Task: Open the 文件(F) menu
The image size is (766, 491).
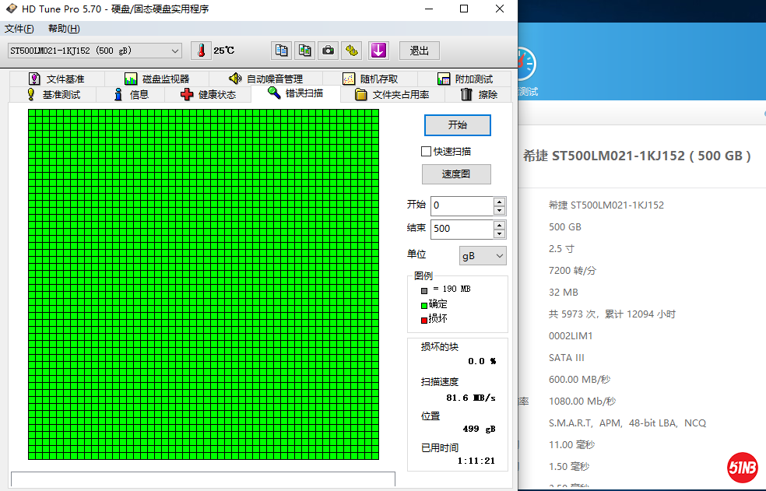Action: (x=19, y=29)
